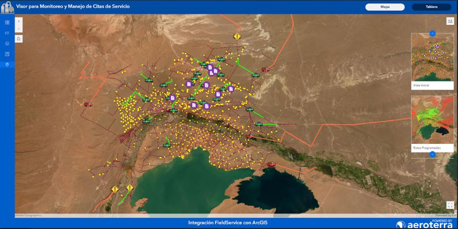Return map to default home extent
The image size is (458, 229).
(x=19, y=38)
